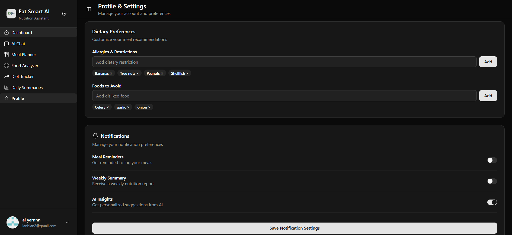Remove the Shellfish restriction tag

[187, 74]
